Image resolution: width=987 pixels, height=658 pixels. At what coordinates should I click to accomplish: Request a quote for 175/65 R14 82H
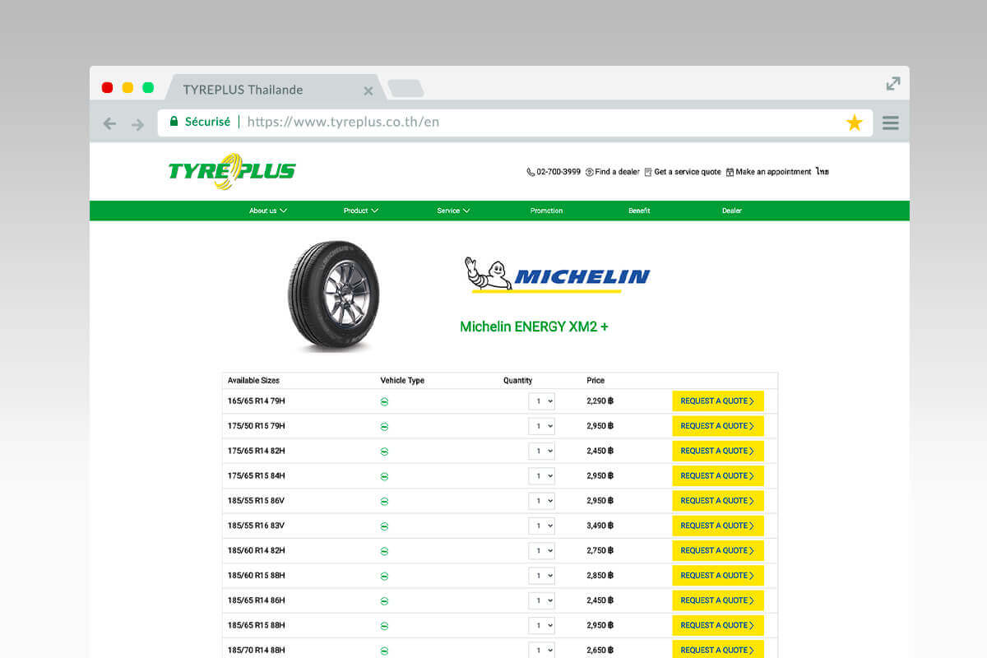tap(718, 451)
